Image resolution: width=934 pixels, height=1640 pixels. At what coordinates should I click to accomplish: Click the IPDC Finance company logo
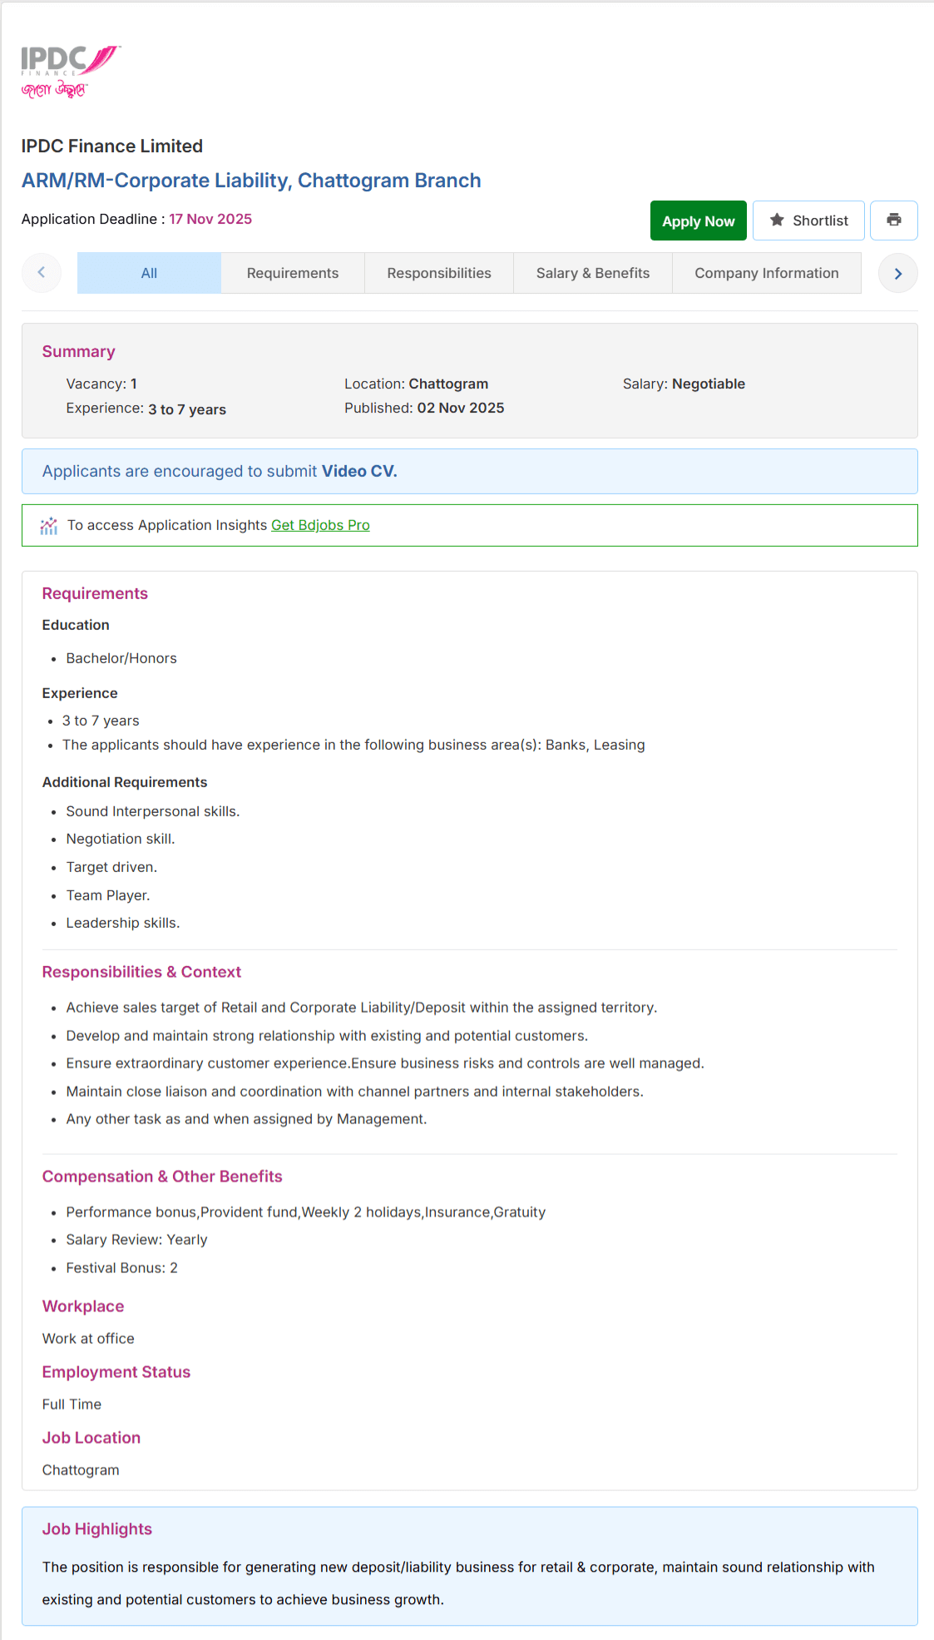point(71,72)
